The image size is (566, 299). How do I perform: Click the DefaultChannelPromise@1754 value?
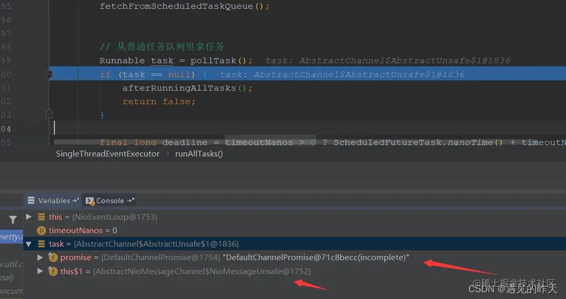161,258
